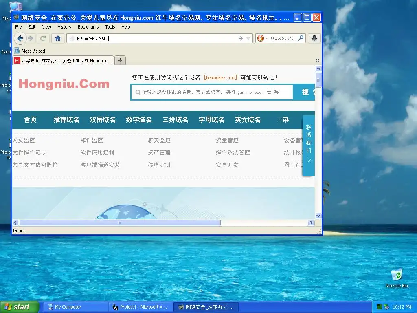The height and width of the screenshot is (313, 417).
Task: Open the Windows start button
Action: click(19, 307)
